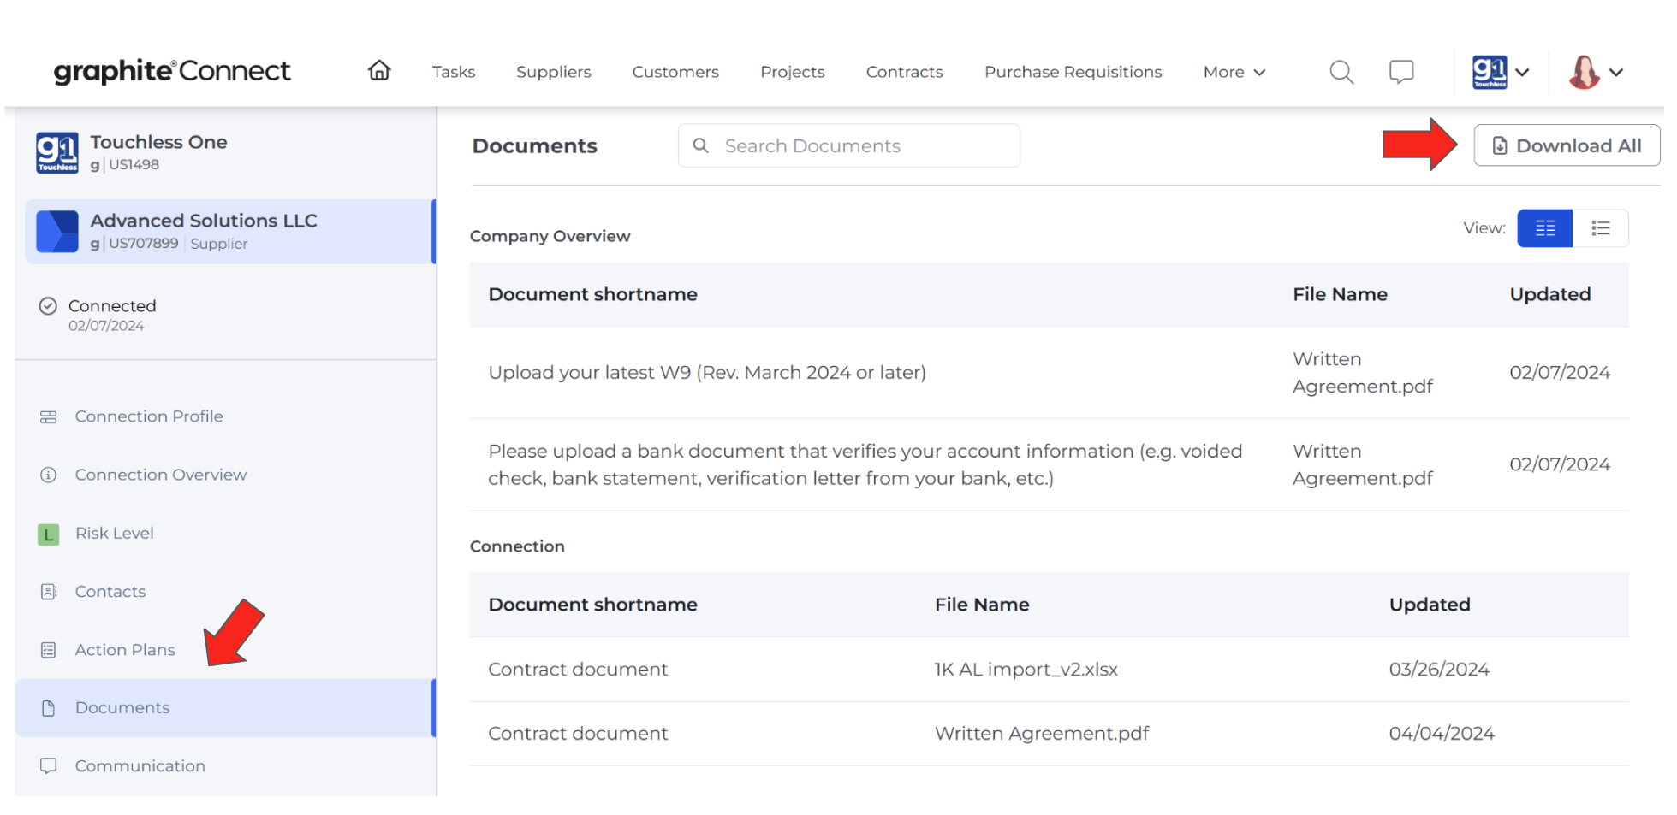Open Purchase Requisitions
This screenshot has height=815, width=1677.
[1073, 72]
